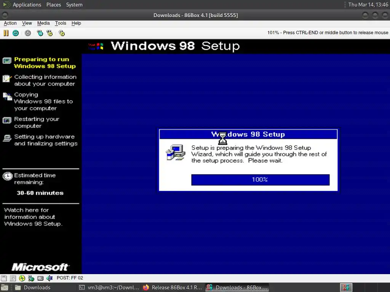The height and width of the screenshot is (292, 390).
Task: Click the sound speaker status icon
Action: click(x=50, y=278)
